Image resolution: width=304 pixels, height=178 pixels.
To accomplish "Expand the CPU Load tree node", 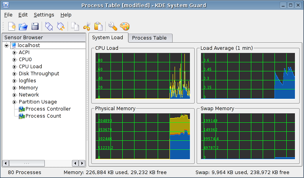I will (14, 67).
